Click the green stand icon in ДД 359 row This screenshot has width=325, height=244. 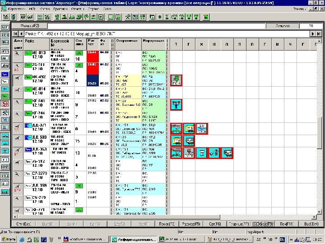coord(79,186)
